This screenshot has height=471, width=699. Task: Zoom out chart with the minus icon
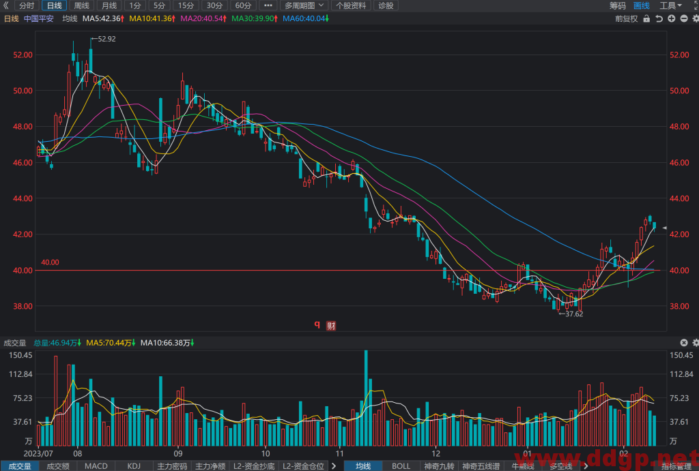click(x=683, y=18)
